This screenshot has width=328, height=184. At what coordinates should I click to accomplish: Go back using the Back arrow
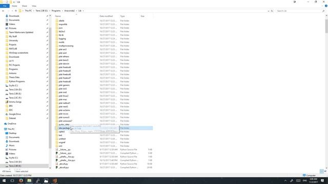[3, 11]
